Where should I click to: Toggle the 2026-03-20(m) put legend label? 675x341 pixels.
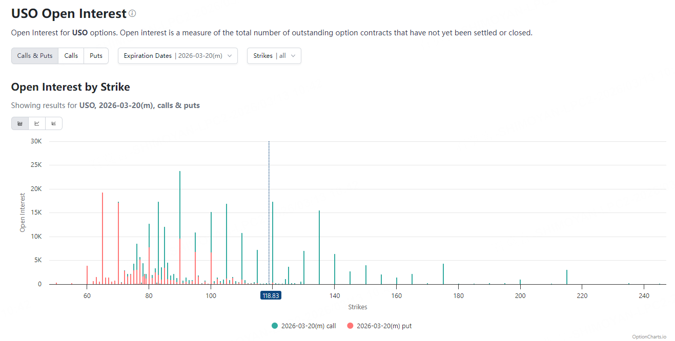384,326
